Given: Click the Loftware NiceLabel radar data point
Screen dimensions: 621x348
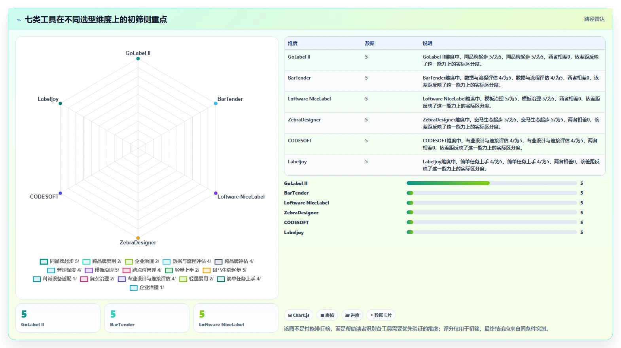Looking at the screenshot, I should coord(216,193).
